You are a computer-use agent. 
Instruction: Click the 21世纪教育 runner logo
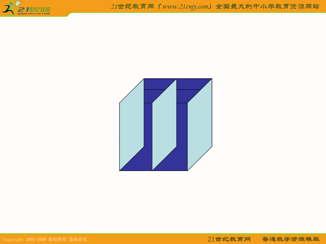pos(26,8)
